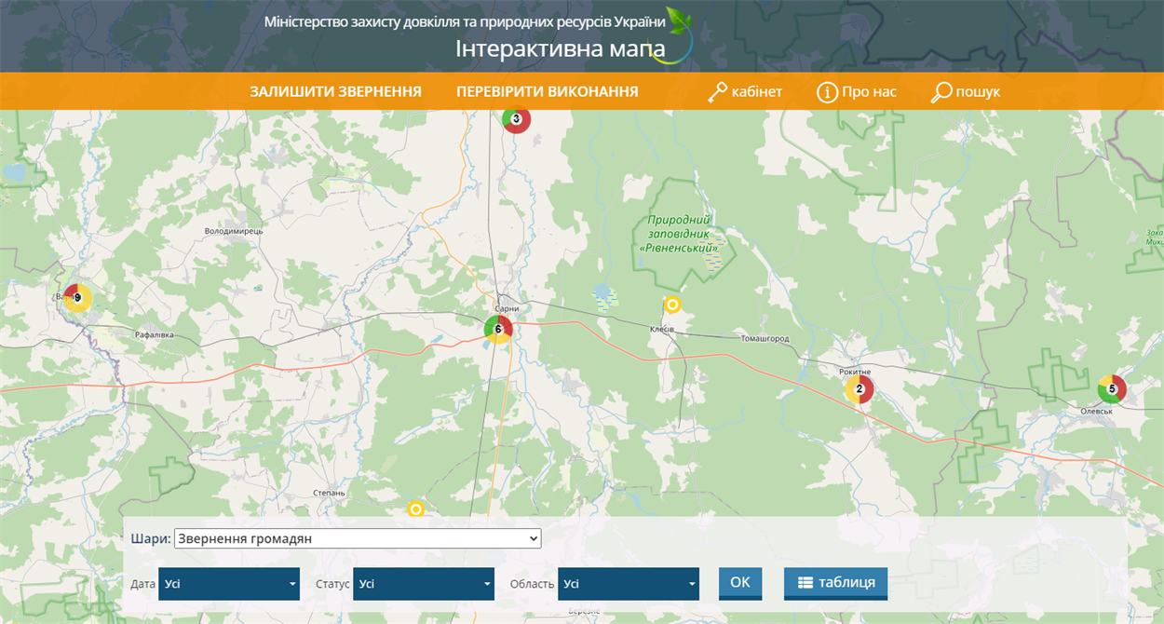
Task: Open the cluster marker numbered 9
Action: pyautogui.click(x=77, y=298)
